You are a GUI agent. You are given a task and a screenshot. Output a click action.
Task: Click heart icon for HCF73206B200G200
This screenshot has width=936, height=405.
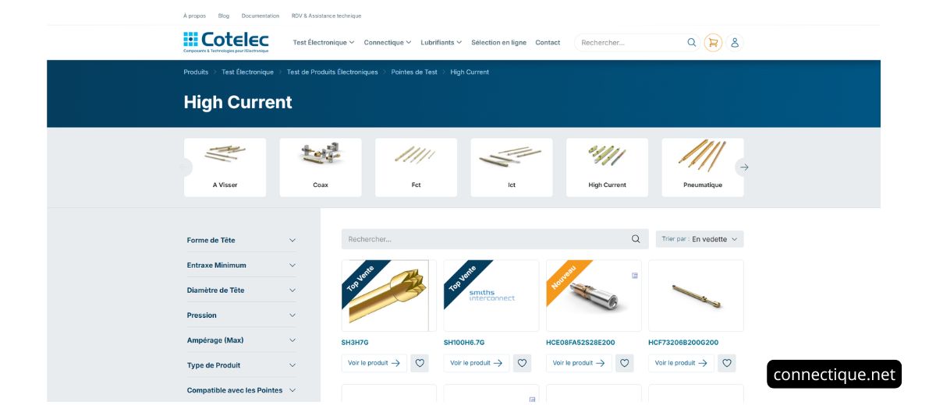pyautogui.click(x=726, y=363)
